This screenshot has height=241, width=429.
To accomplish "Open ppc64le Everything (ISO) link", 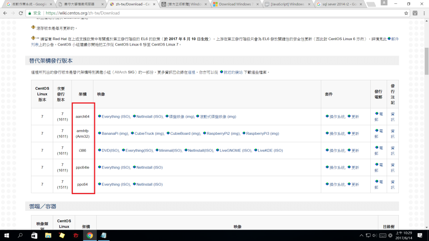I will pos(116,167).
